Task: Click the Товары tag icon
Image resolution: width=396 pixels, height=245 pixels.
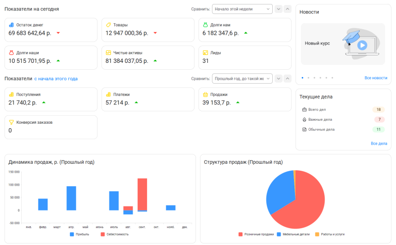Action: pyautogui.click(x=108, y=25)
